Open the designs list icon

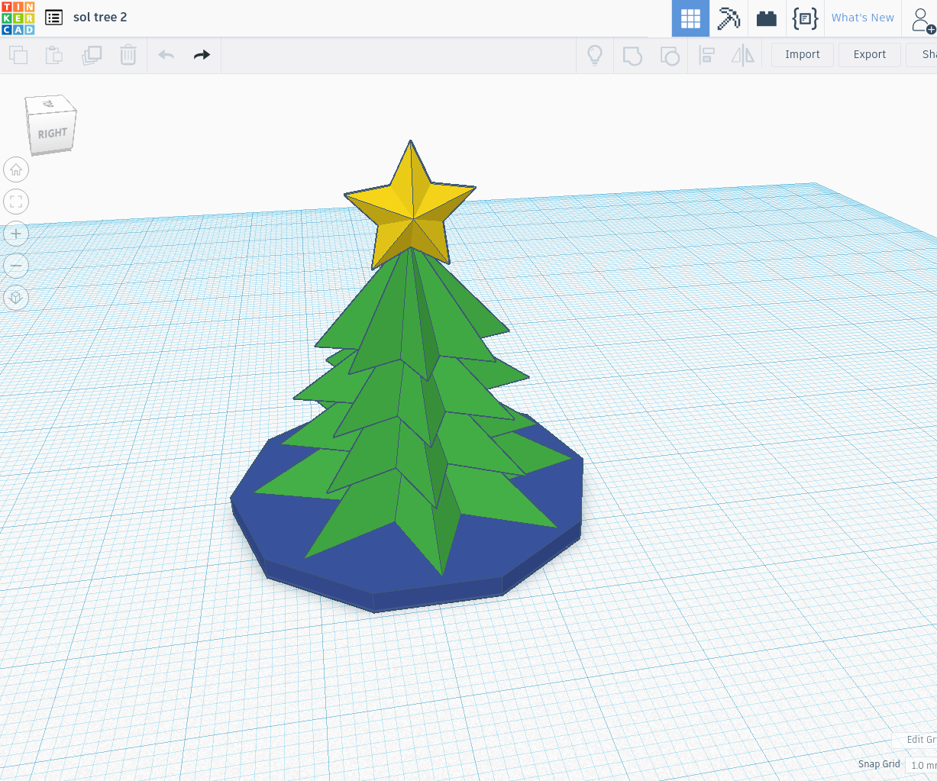tap(53, 18)
